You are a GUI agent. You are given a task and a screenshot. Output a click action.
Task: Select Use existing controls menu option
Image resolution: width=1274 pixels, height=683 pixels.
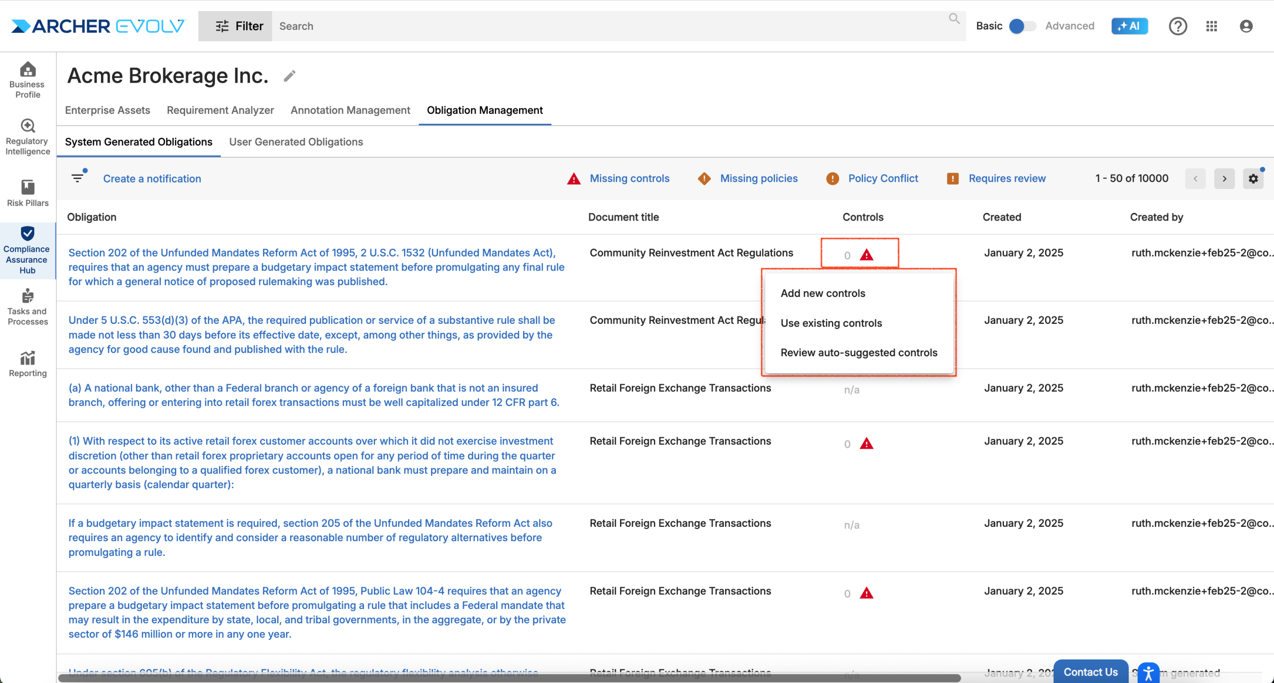point(831,323)
